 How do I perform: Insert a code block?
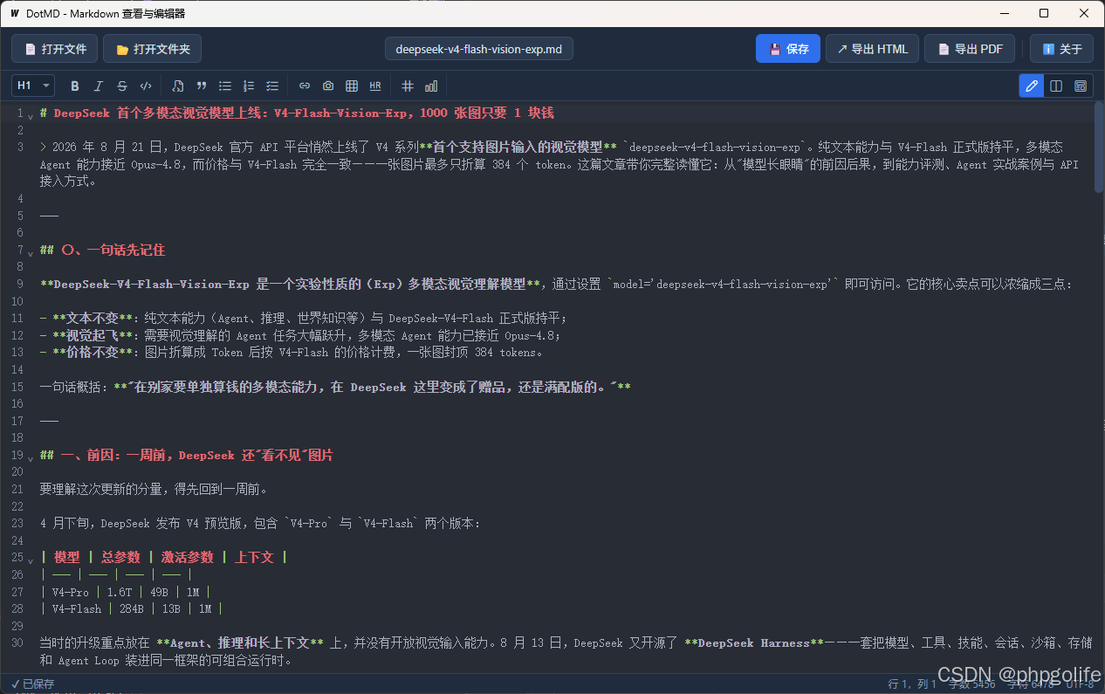click(178, 86)
